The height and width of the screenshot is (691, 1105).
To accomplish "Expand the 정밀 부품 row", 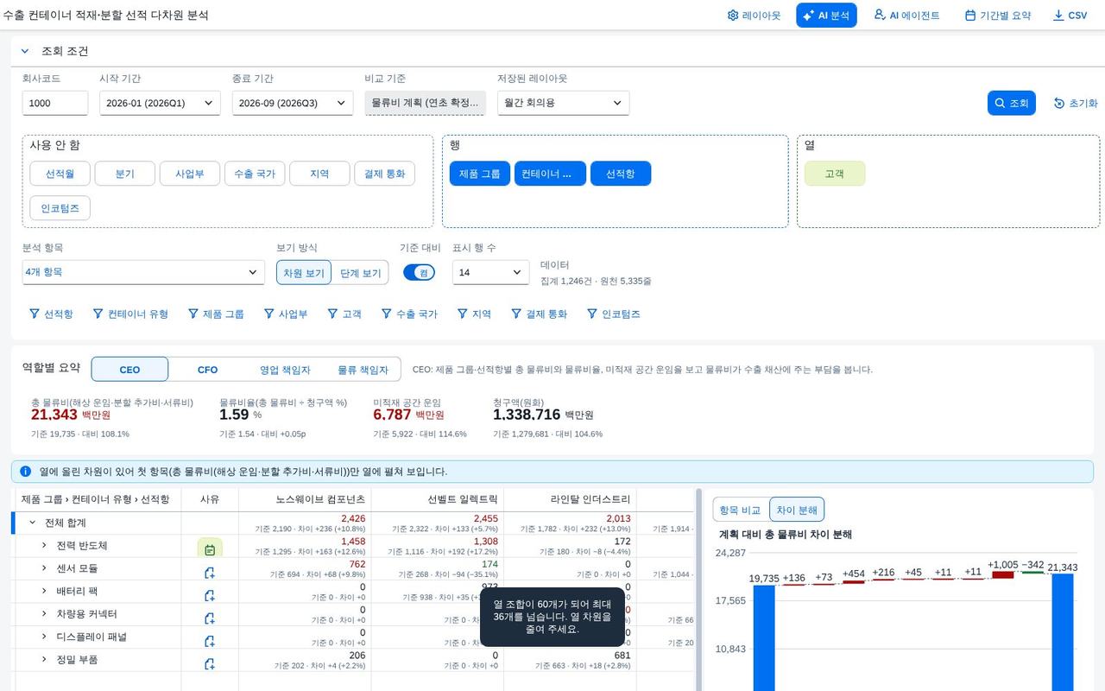I will pyautogui.click(x=44, y=659).
